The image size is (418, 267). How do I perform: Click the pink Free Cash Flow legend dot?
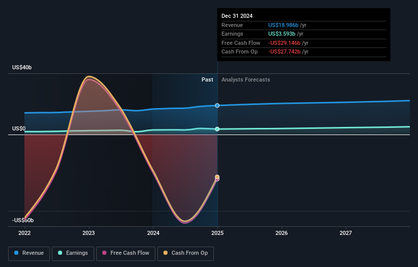point(104,253)
